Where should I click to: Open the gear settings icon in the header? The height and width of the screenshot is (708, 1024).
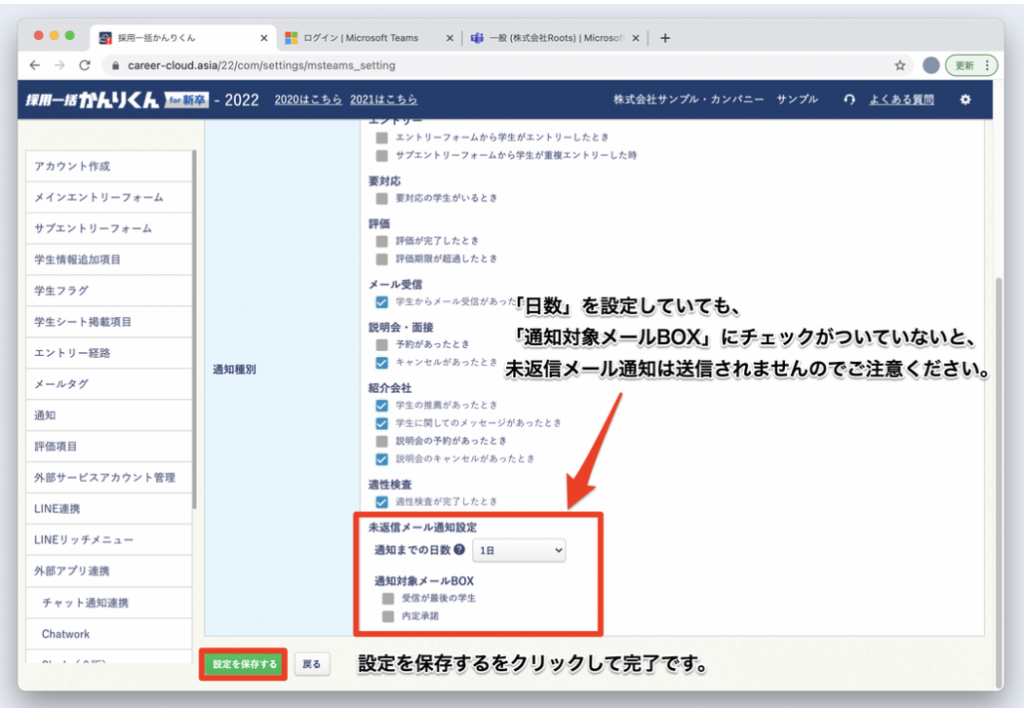pos(965,98)
